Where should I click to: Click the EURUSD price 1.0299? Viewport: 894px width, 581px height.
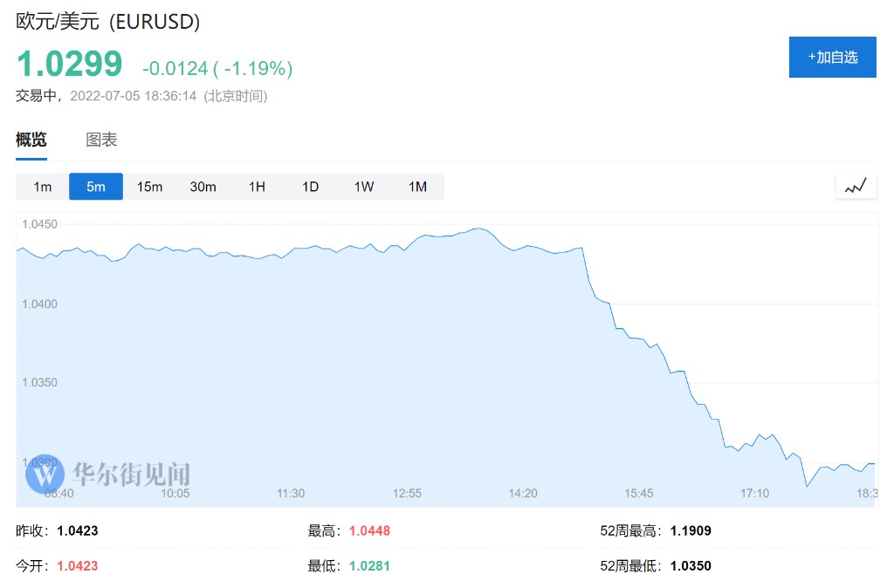click(70, 65)
